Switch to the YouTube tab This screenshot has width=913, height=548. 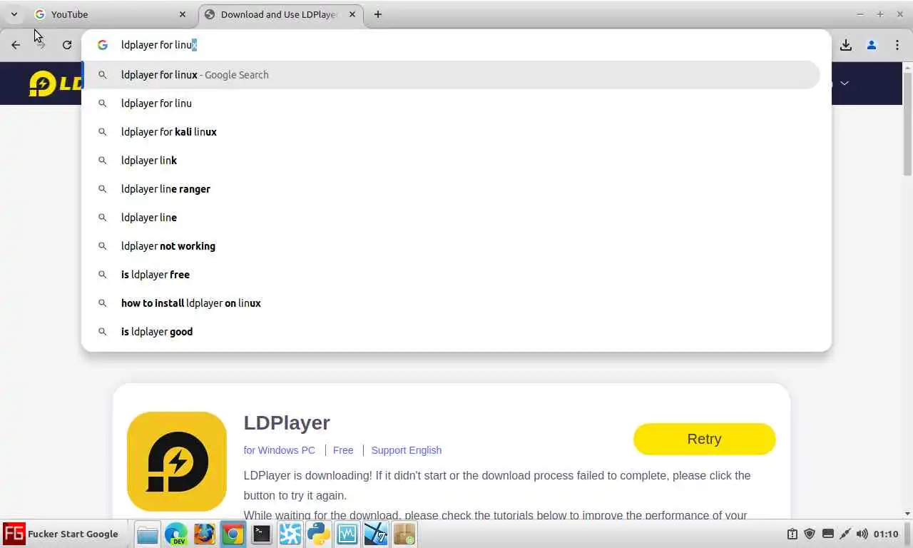click(x=111, y=14)
